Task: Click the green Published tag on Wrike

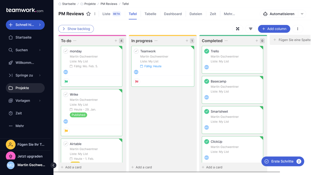Action: (78, 115)
